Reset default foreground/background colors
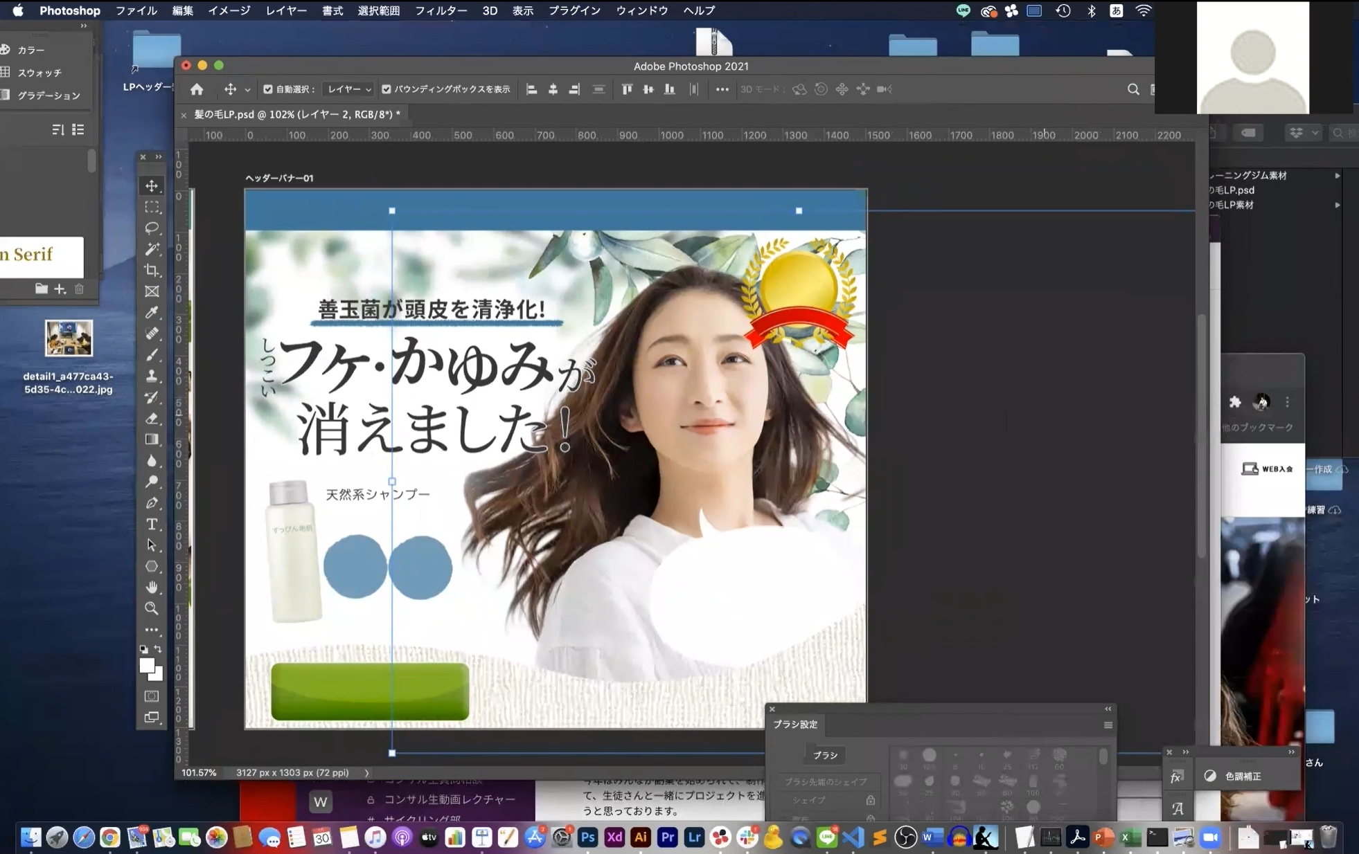1359x854 pixels. [x=143, y=649]
